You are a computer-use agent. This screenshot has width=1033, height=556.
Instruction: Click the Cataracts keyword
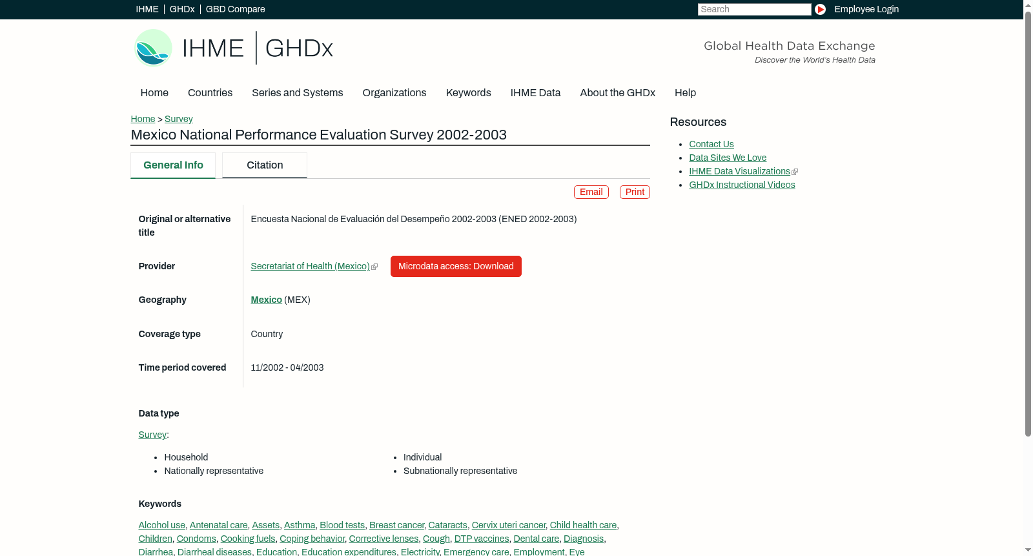click(x=448, y=525)
